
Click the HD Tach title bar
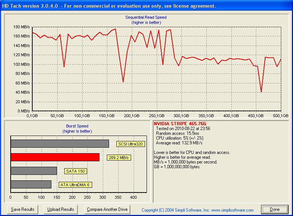[x=146, y=6]
